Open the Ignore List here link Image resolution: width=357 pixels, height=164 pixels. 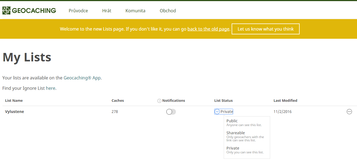point(51,88)
